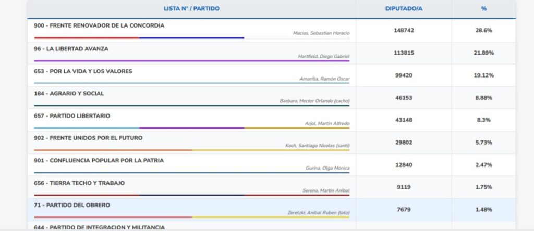The image size is (534, 231).
Task: Click vote count 99420
Action: pyautogui.click(x=404, y=75)
